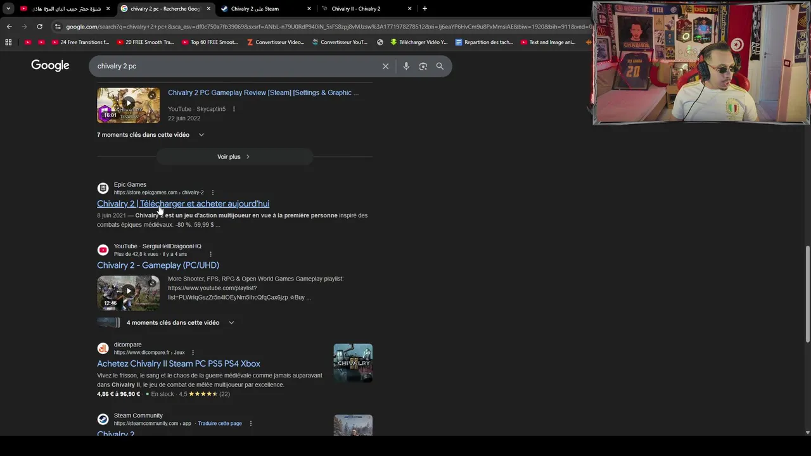Click the Epic Games store URL breadcrumb
811x456 pixels.
click(x=158, y=193)
